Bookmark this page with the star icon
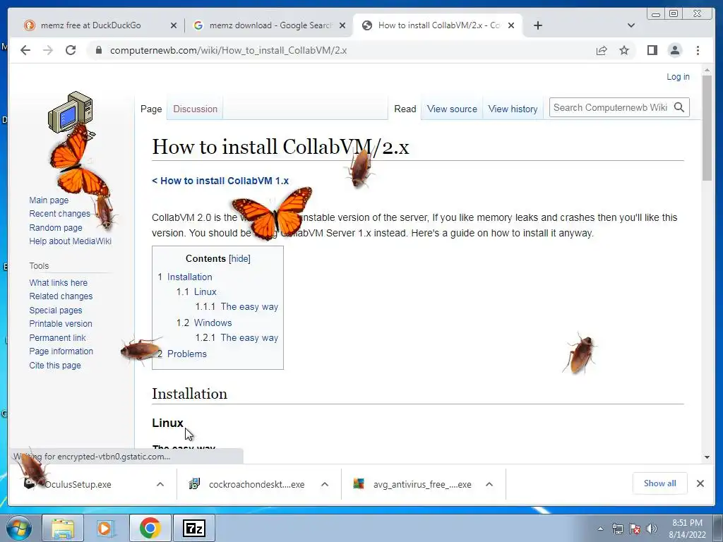The height and width of the screenshot is (542, 723). 624,50
